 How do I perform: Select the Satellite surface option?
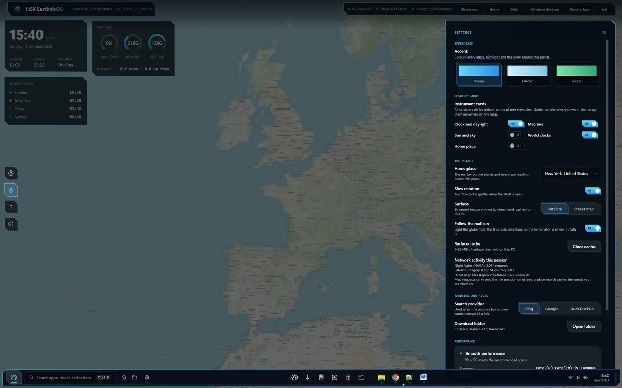(x=555, y=209)
